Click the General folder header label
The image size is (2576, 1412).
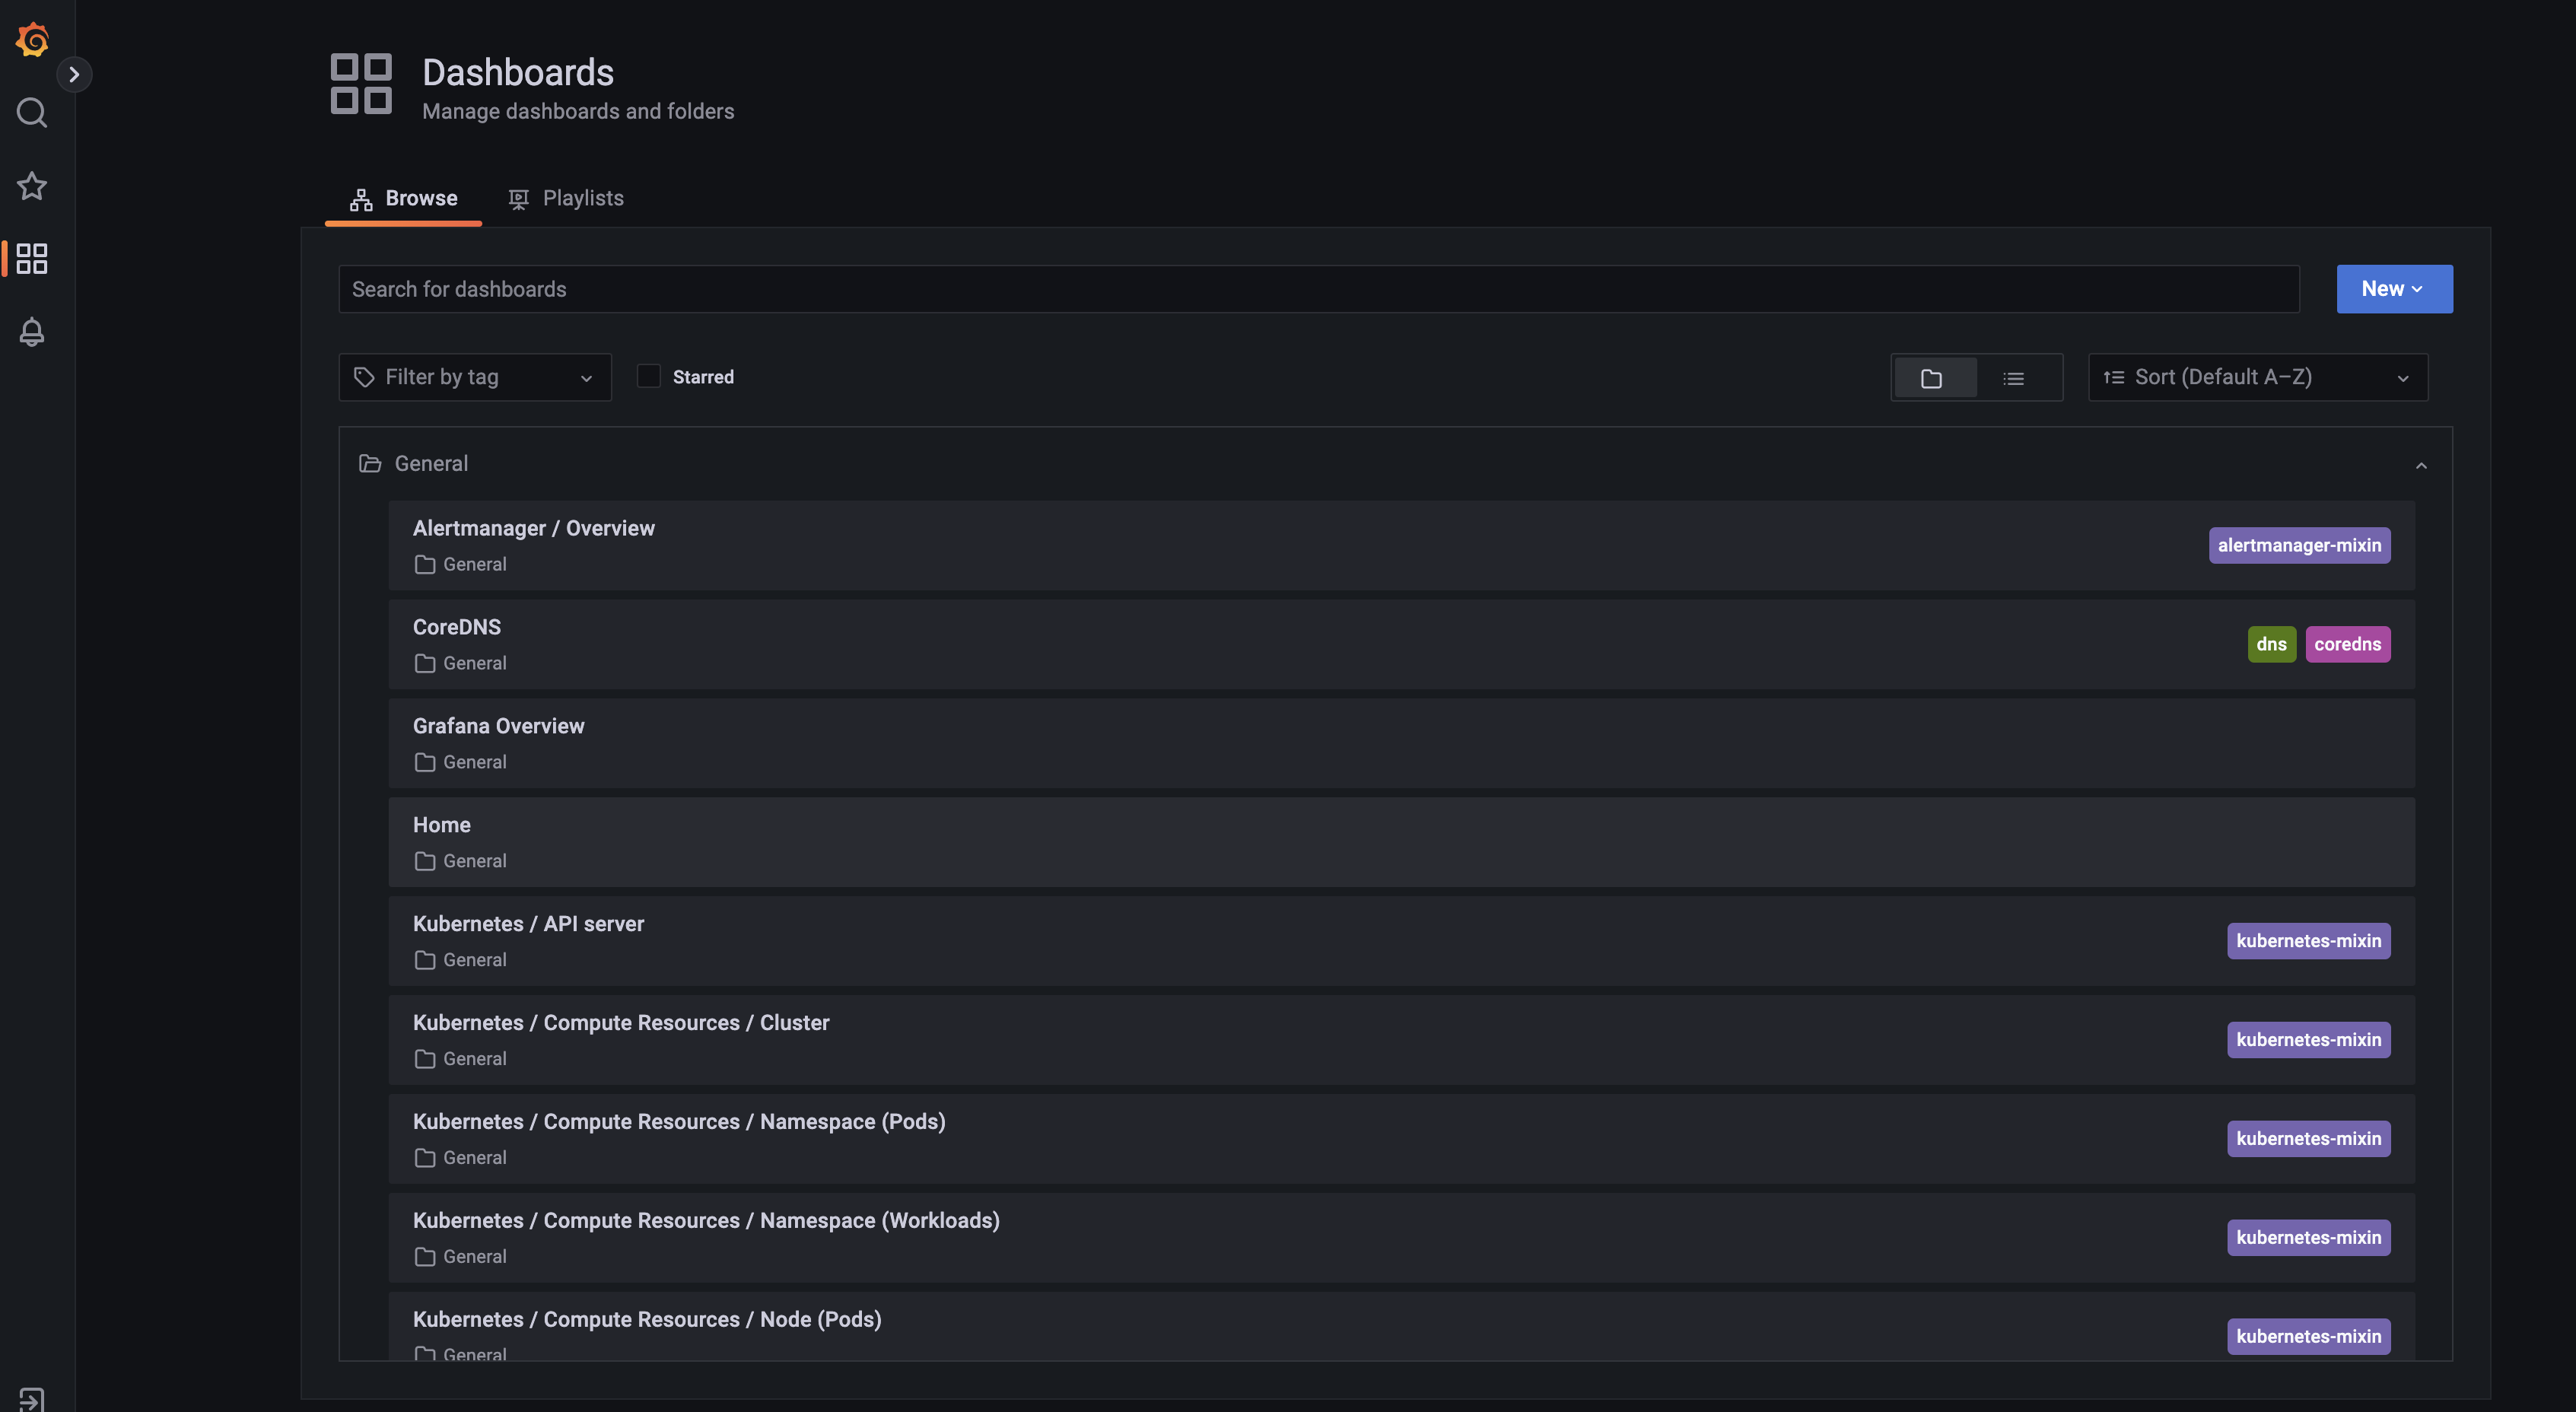(431, 464)
